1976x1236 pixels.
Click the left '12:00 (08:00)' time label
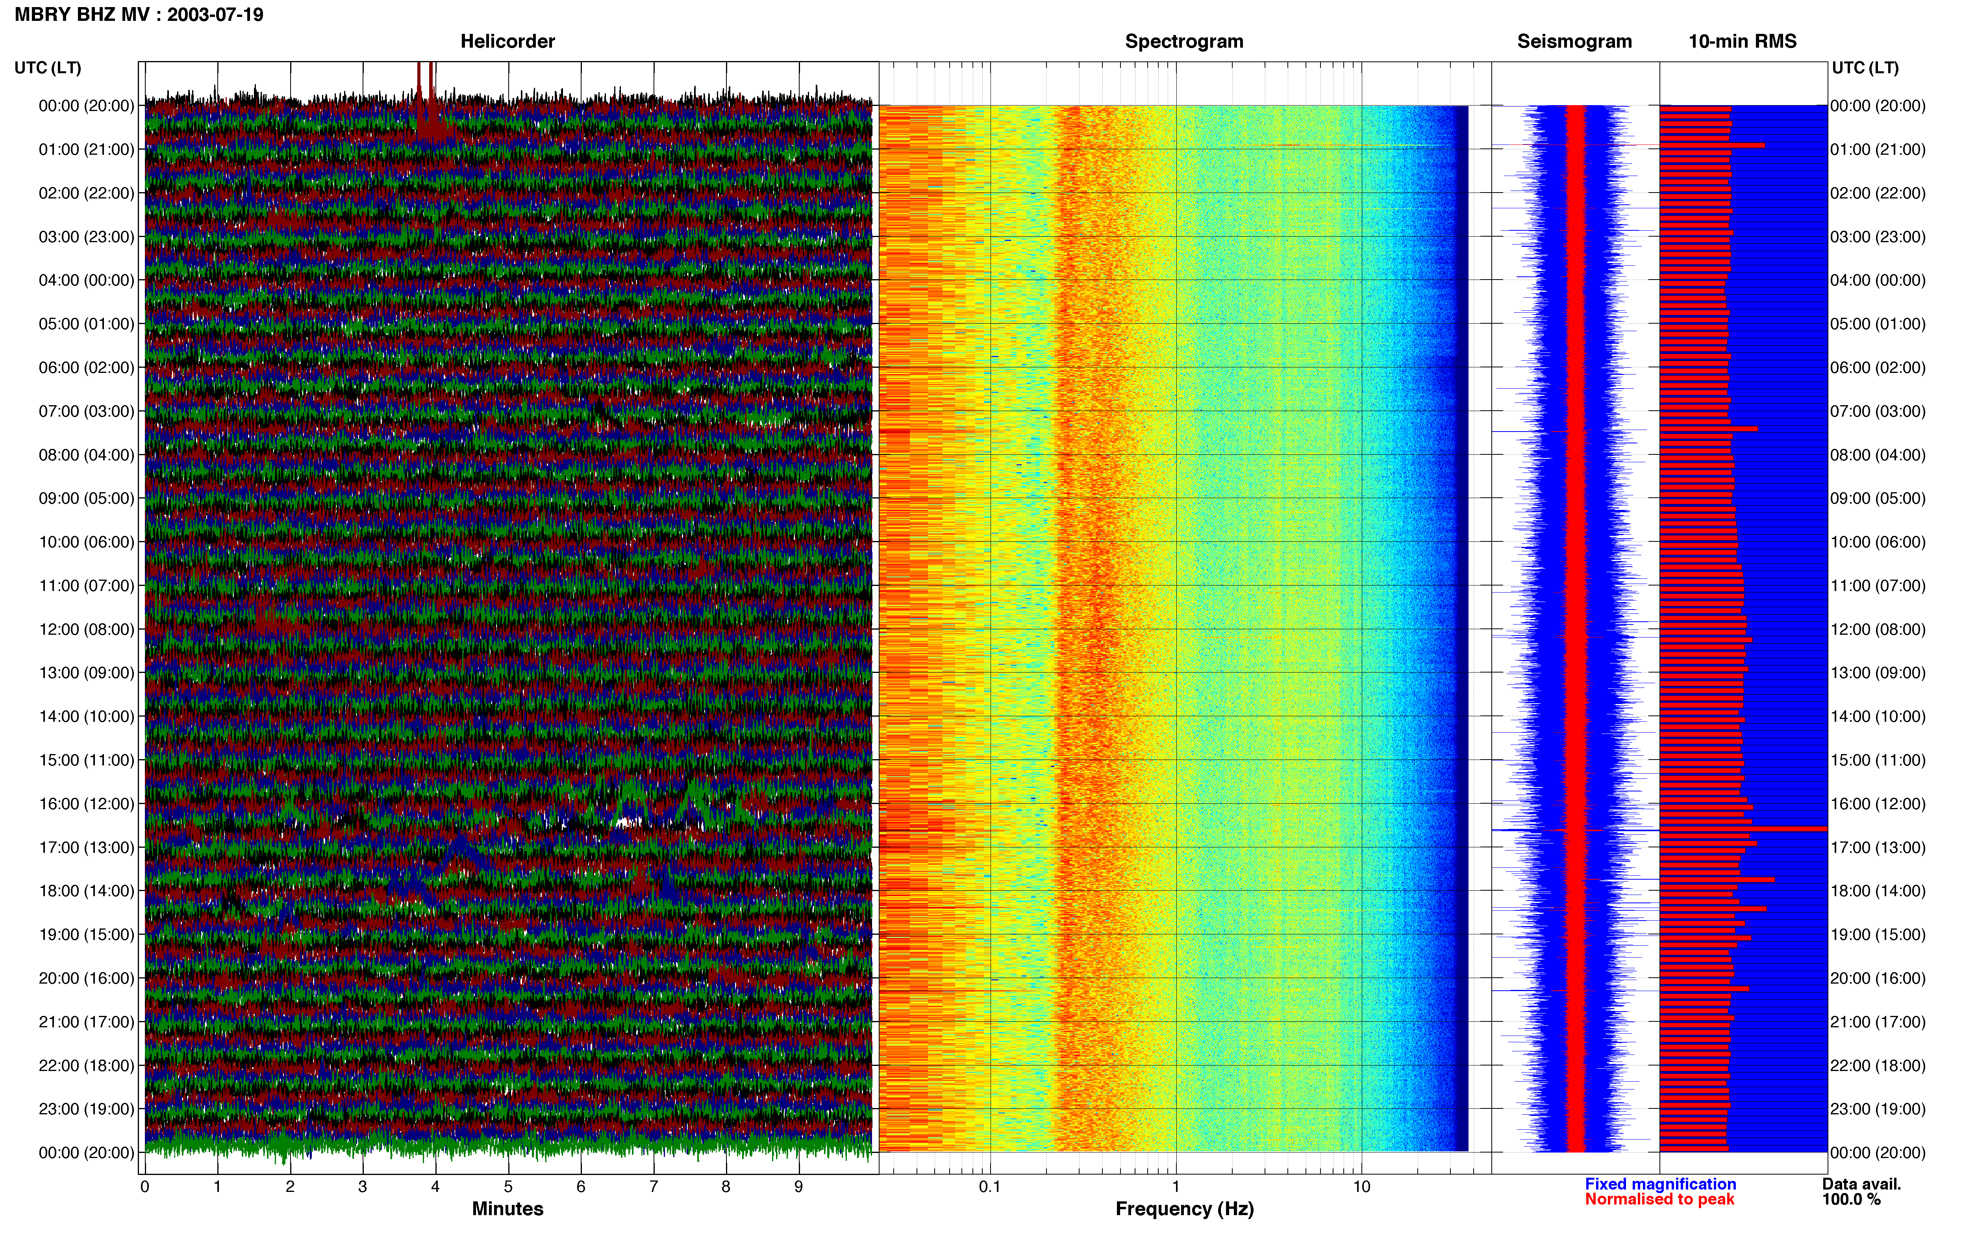point(87,630)
